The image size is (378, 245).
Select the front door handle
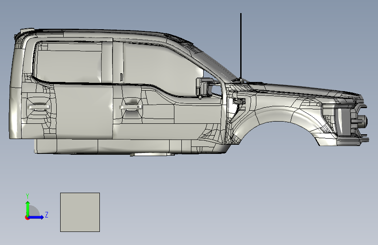(x=130, y=107)
